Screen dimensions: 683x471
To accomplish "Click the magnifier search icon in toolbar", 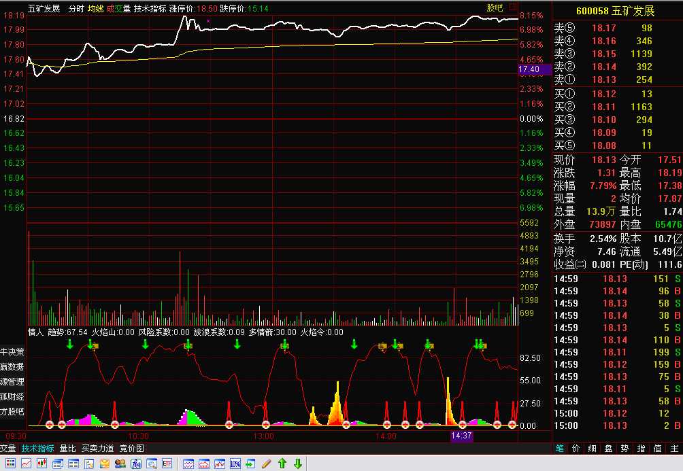I will pyautogui.click(x=151, y=464).
